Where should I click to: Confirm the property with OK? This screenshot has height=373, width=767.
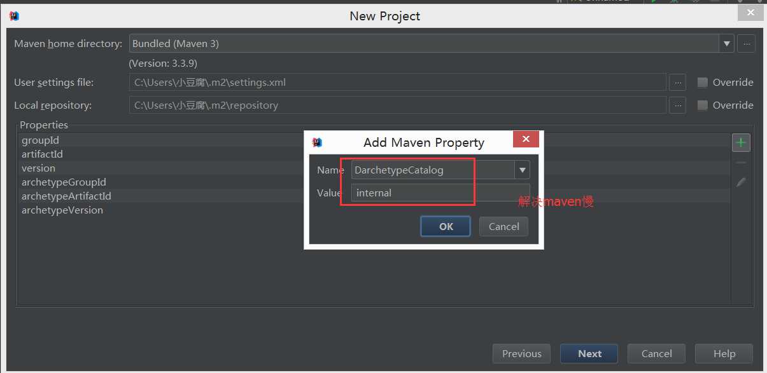tap(446, 226)
